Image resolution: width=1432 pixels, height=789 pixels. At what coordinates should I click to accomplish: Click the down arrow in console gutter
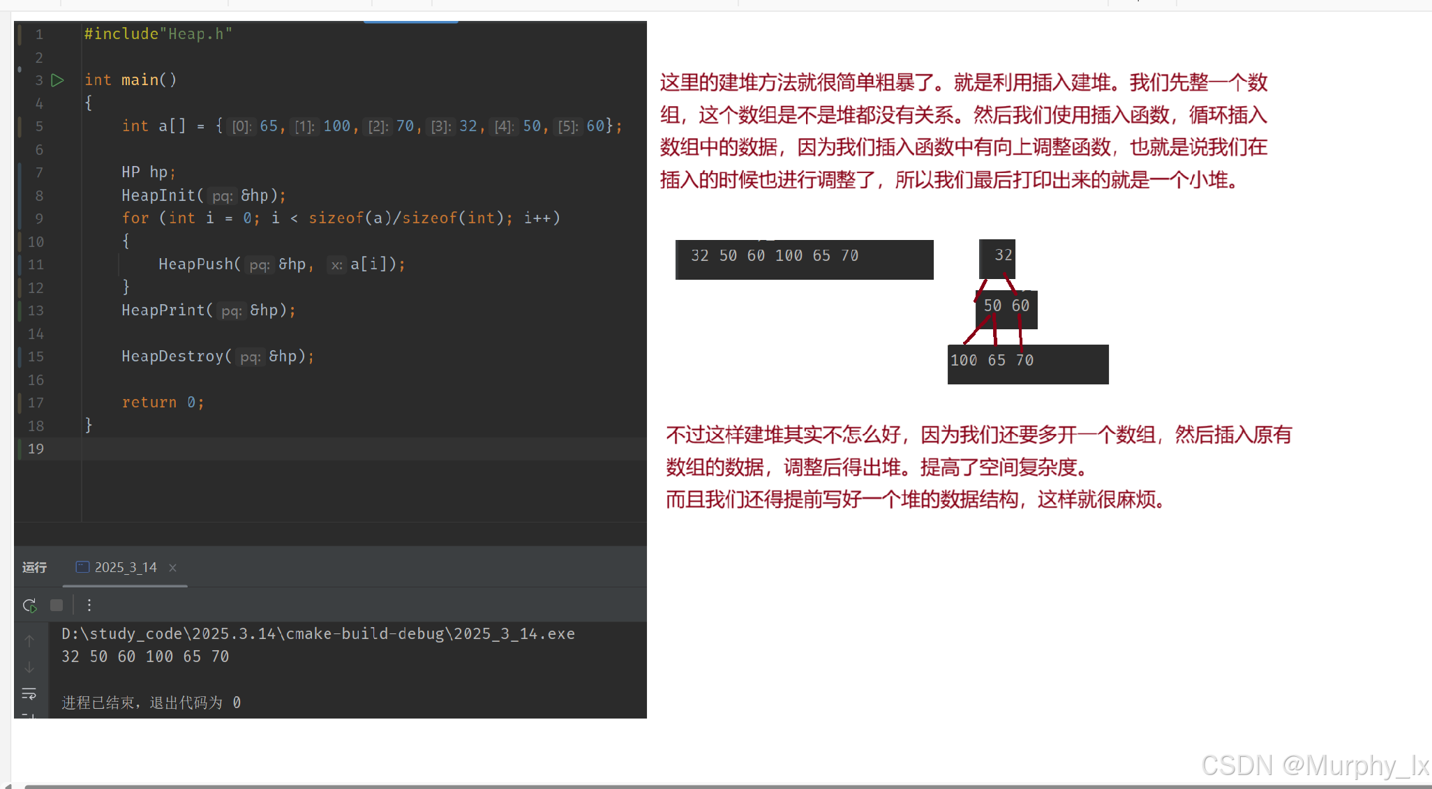point(29,668)
